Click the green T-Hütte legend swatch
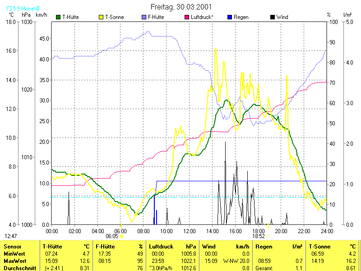Image resolution: width=361 pixels, height=271 pixels. (58, 17)
